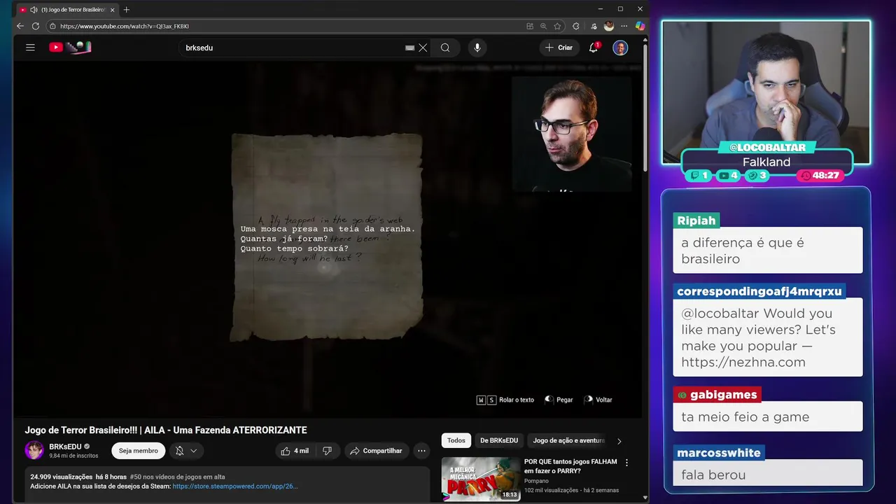Open YouTube notifications bell
The image size is (896, 504).
(x=594, y=47)
